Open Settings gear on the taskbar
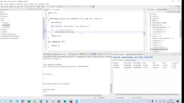Image resolution: width=184 pixels, height=103 pixels. [x=47, y=101]
